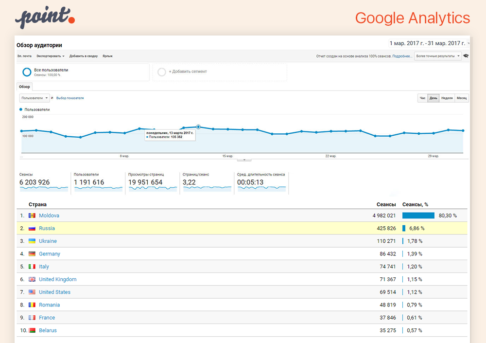This screenshot has height=343, width=486.
Task: Open the United Kingdom country link
Action: (58, 279)
